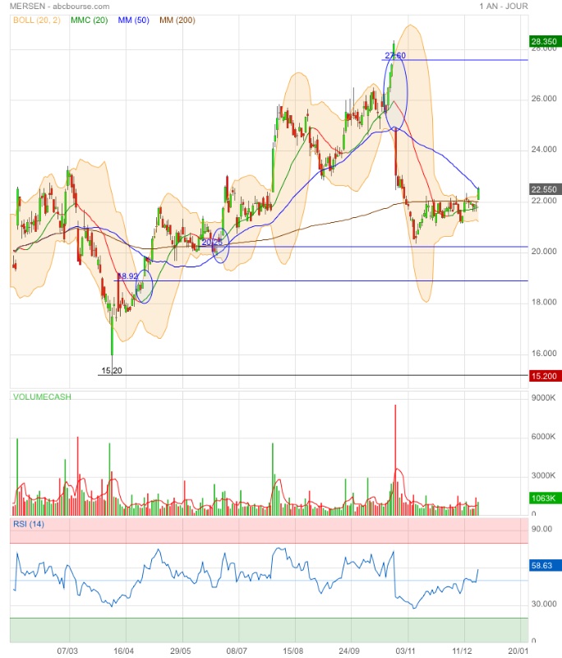Click the 1063K volume value tag
The image size is (562, 658).
point(544,498)
